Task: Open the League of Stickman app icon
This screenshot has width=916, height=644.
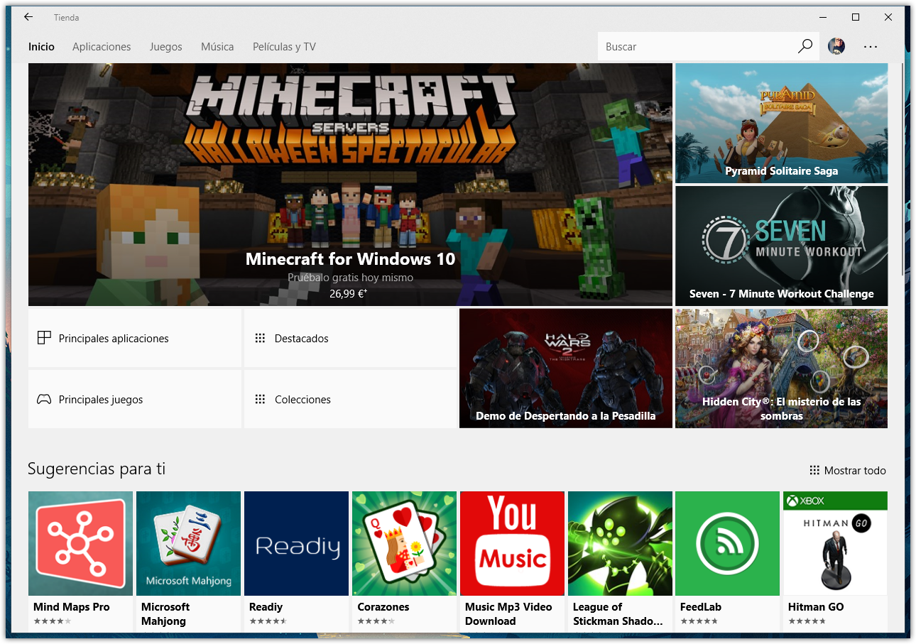Action: click(x=620, y=543)
